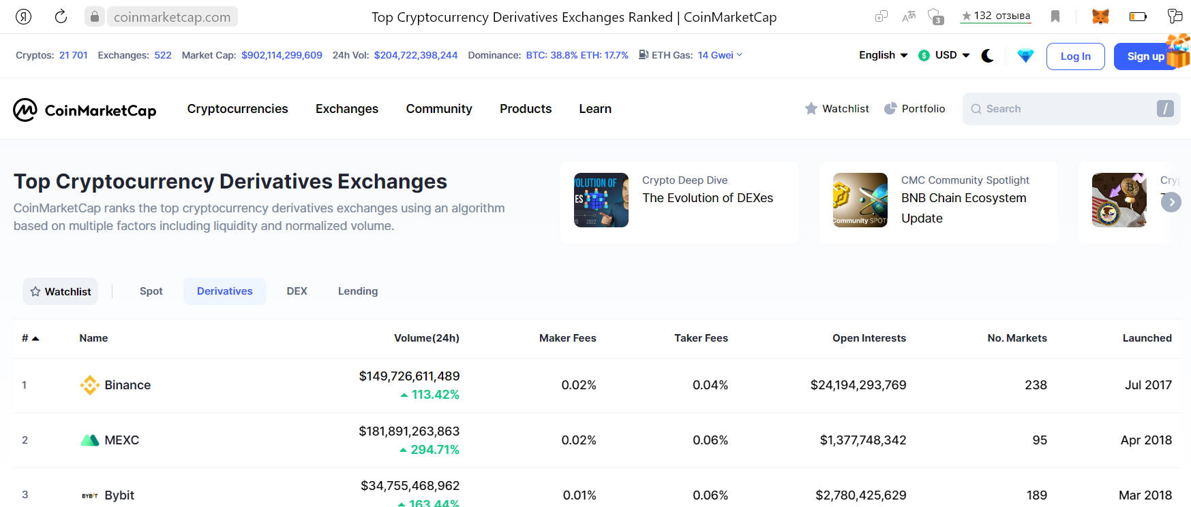Open the diamond rewards icon

pos(1025,56)
